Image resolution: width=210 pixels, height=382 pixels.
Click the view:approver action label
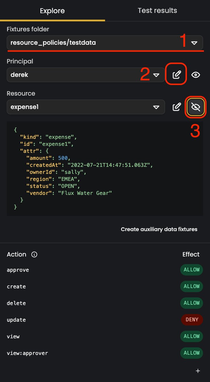(x=28, y=353)
